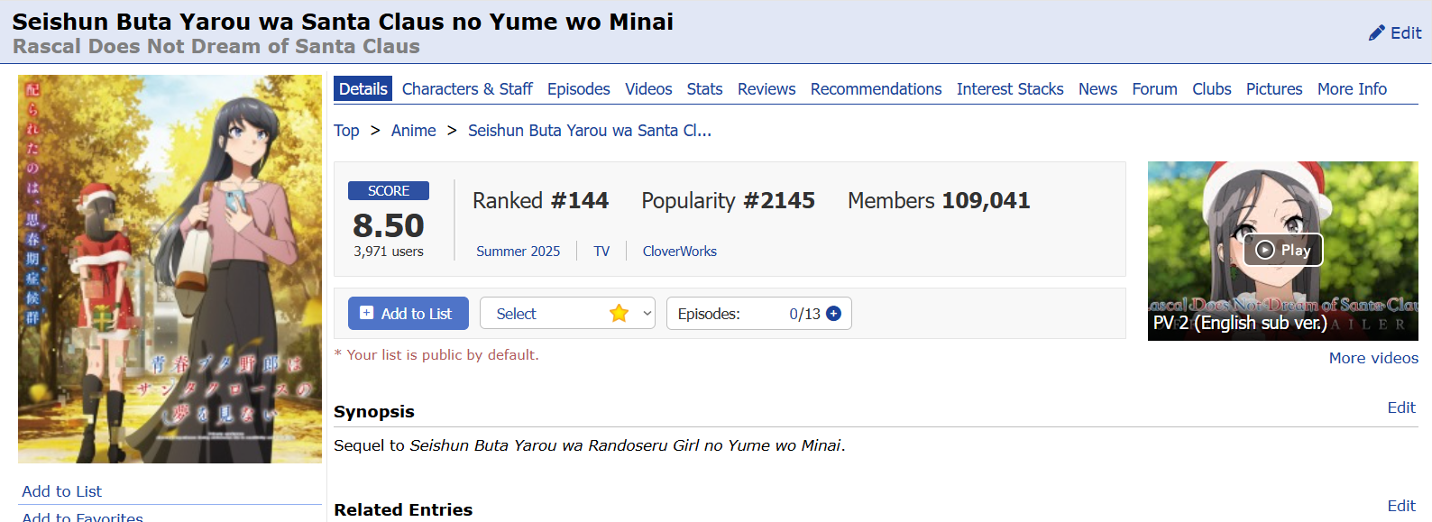Screen dimensions: 1432x522
Task: Click the list is public notice
Action: tap(436, 355)
